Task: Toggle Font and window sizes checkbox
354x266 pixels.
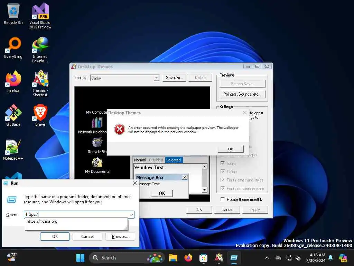Action: tap(223, 188)
